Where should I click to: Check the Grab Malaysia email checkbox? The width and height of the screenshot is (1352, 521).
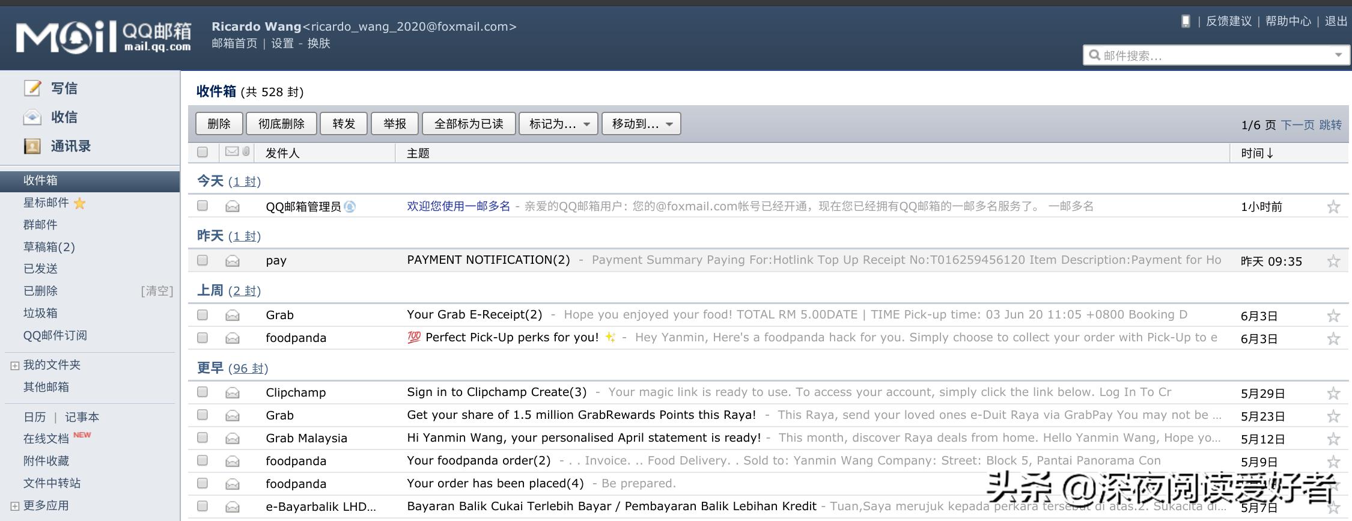(x=202, y=437)
